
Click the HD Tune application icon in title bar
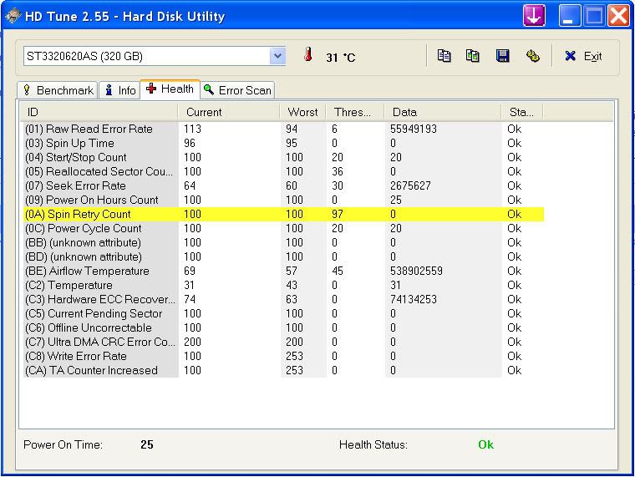13,16
